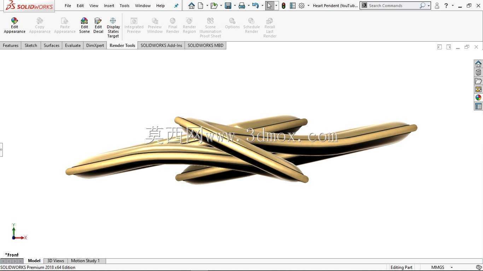Activate the Select cursor tool
Image resolution: width=483 pixels, height=271 pixels.
point(269,6)
